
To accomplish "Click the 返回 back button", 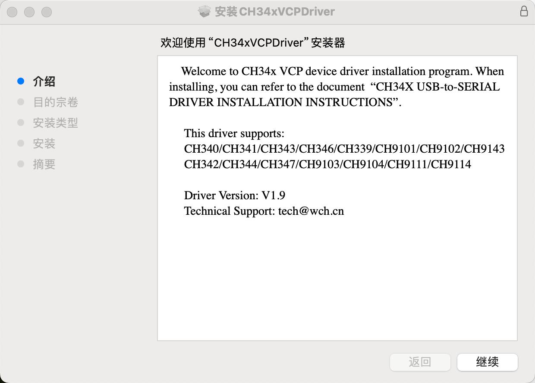I will (420, 362).
